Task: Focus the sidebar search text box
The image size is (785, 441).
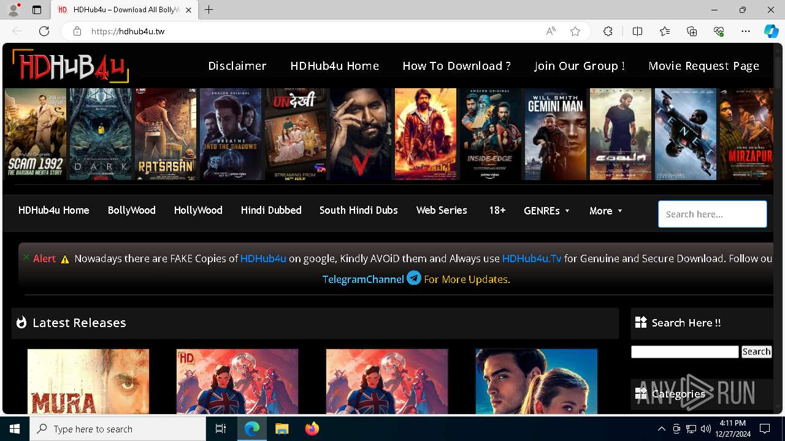Action: [685, 352]
